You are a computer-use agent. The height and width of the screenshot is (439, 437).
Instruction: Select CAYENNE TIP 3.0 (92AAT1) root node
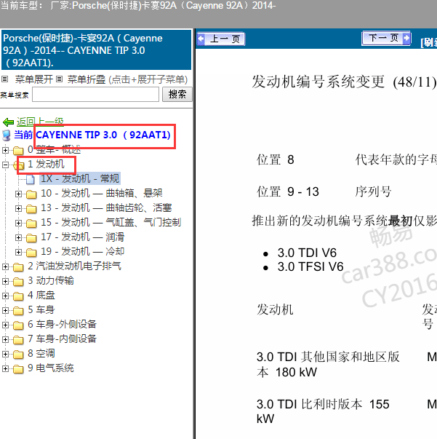pos(103,135)
